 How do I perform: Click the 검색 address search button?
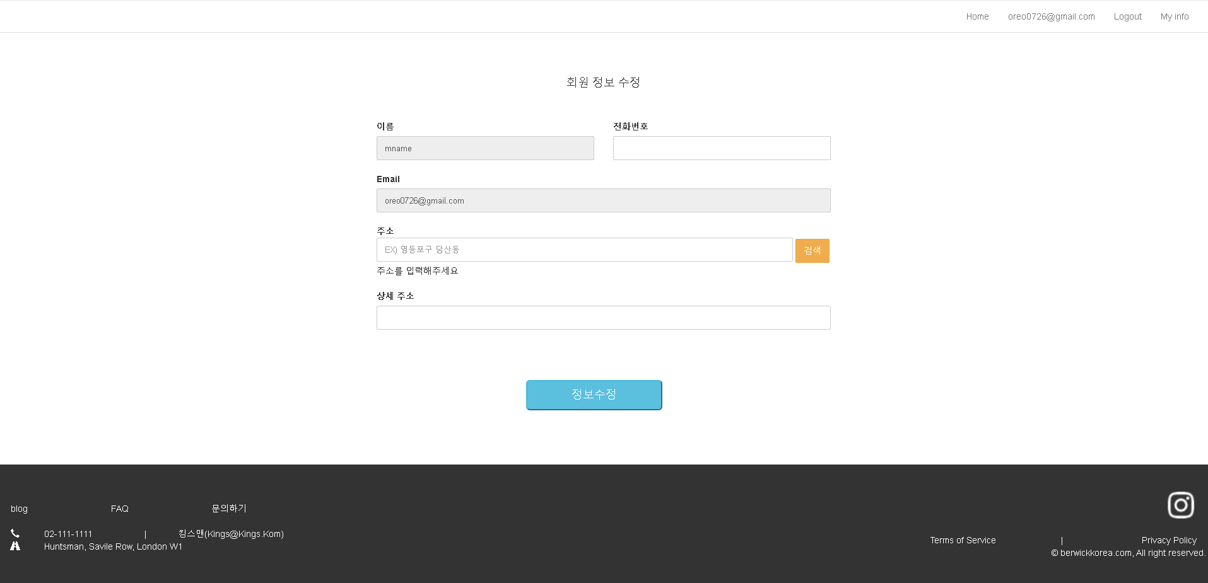(x=812, y=250)
